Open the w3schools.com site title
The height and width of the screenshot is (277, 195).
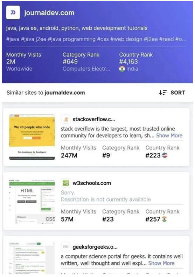(x=92, y=183)
